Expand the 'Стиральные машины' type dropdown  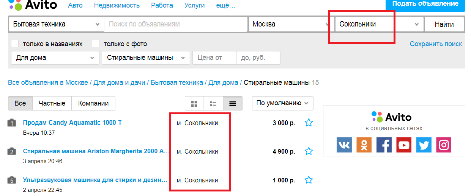point(146,58)
